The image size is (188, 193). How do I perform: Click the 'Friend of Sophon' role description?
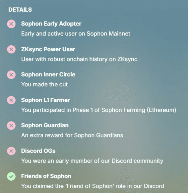pos(93,186)
